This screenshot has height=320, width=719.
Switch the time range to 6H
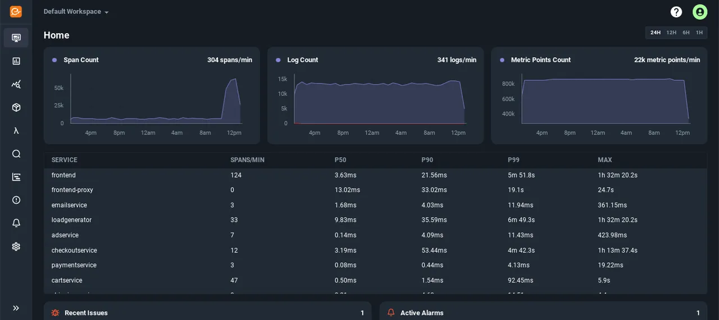tap(686, 33)
